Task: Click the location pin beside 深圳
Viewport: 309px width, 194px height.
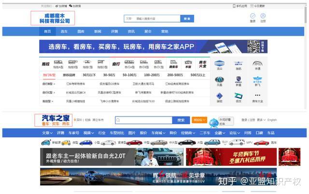Action: (75, 120)
